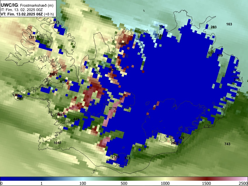Click the map value 1273
Viewport: 248px width, 186px height.
32,37
